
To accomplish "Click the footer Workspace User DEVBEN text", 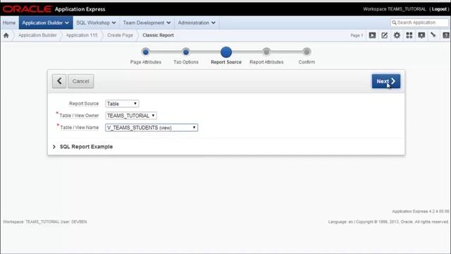I will (45, 222).
